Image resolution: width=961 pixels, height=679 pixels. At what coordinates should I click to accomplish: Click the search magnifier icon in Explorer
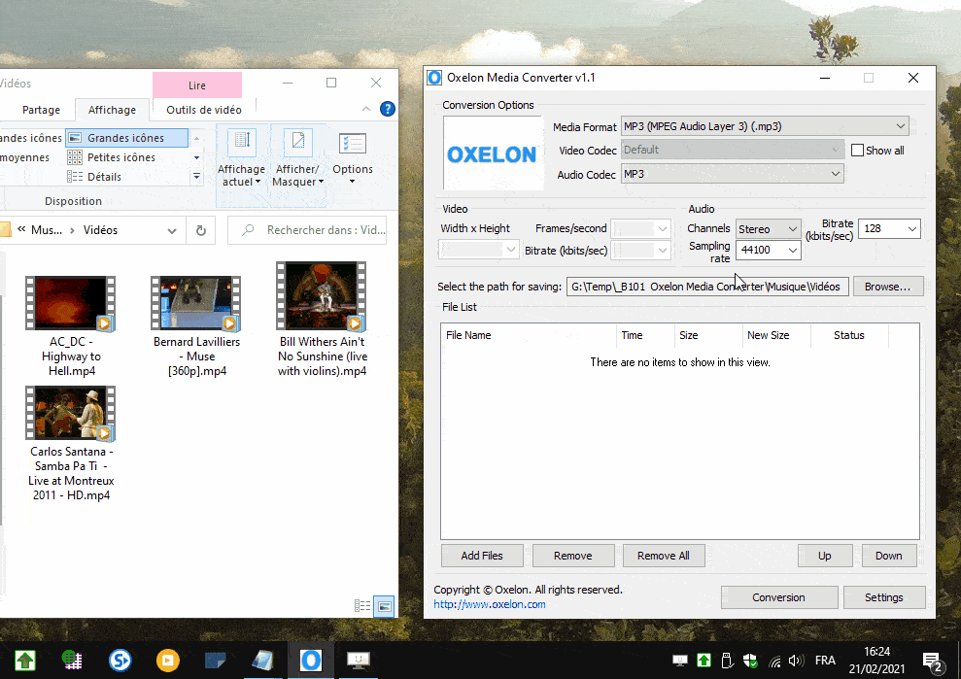tap(248, 230)
